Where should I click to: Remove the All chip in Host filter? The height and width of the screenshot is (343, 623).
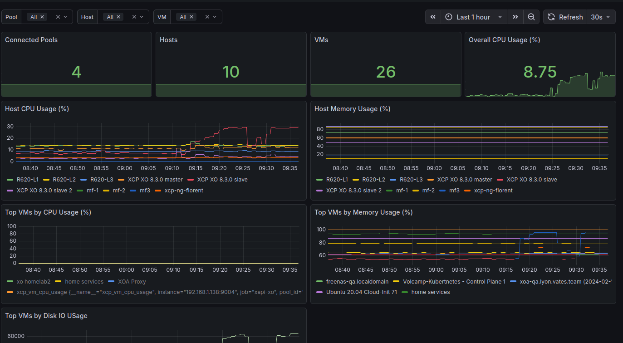pyautogui.click(x=118, y=17)
